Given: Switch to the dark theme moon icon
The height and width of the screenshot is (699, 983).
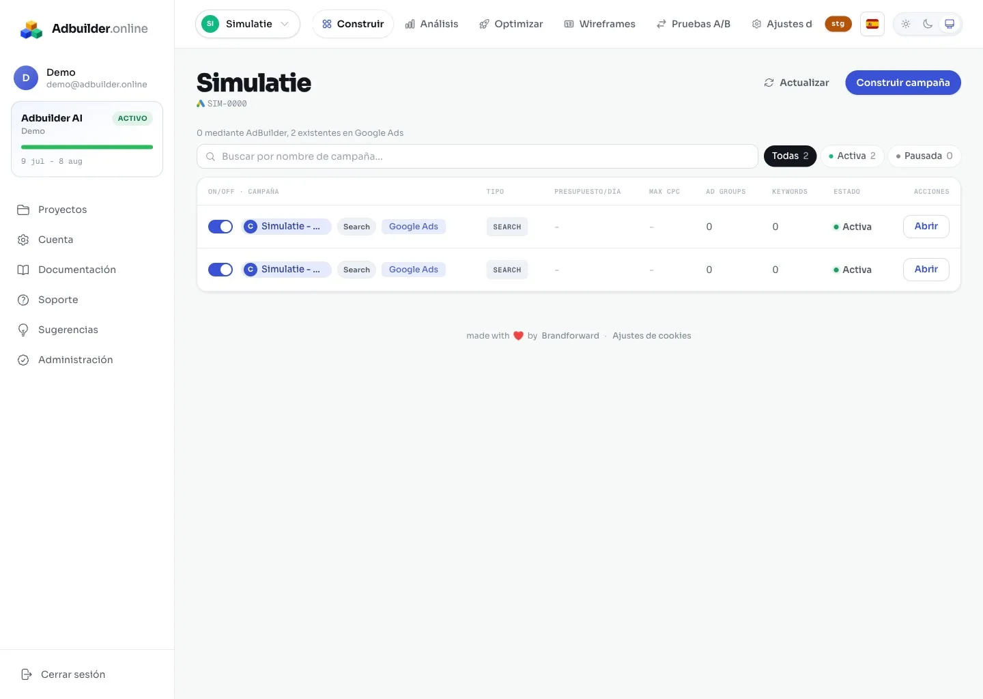Looking at the screenshot, I should click(x=928, y=24).
